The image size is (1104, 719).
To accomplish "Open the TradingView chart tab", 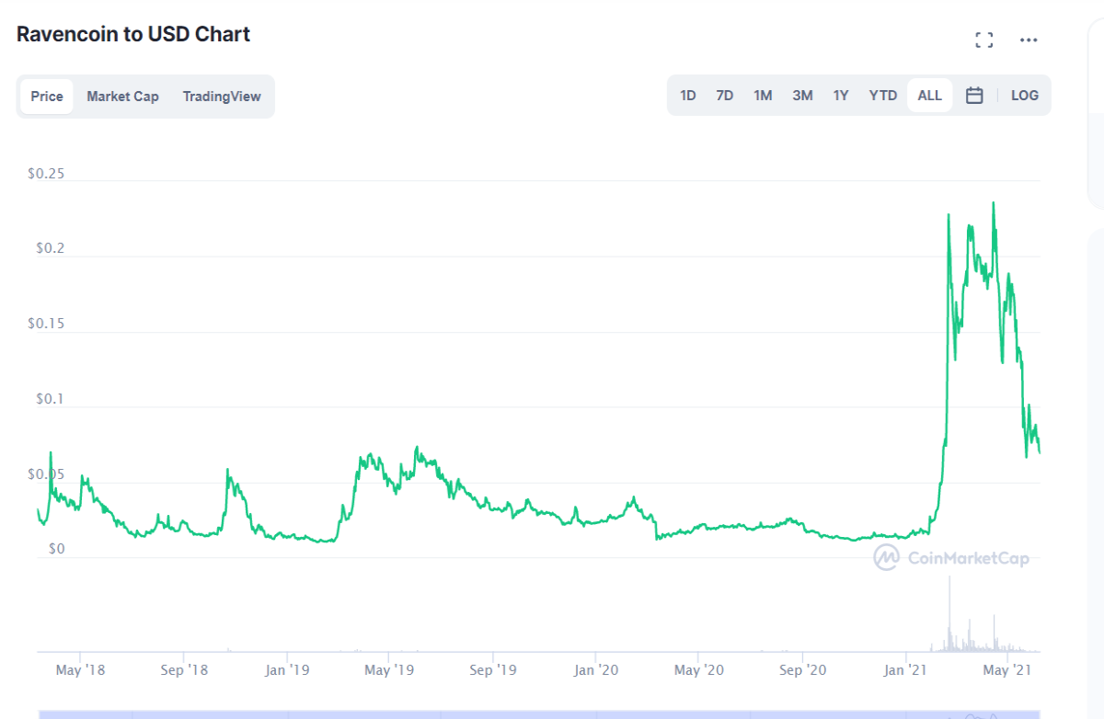I will (222, 97).
